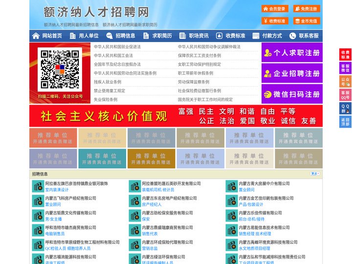This screenshot has height=264, width=352.
Task: Open 求职简历 navigation item
Action: 162,36
